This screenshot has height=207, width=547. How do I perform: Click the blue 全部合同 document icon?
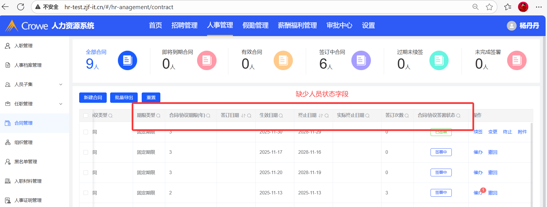[x=127, y=60]
